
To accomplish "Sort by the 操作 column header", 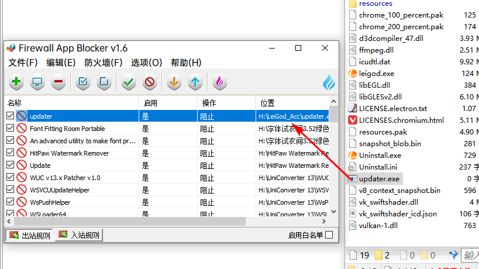I will coord(226,103).
